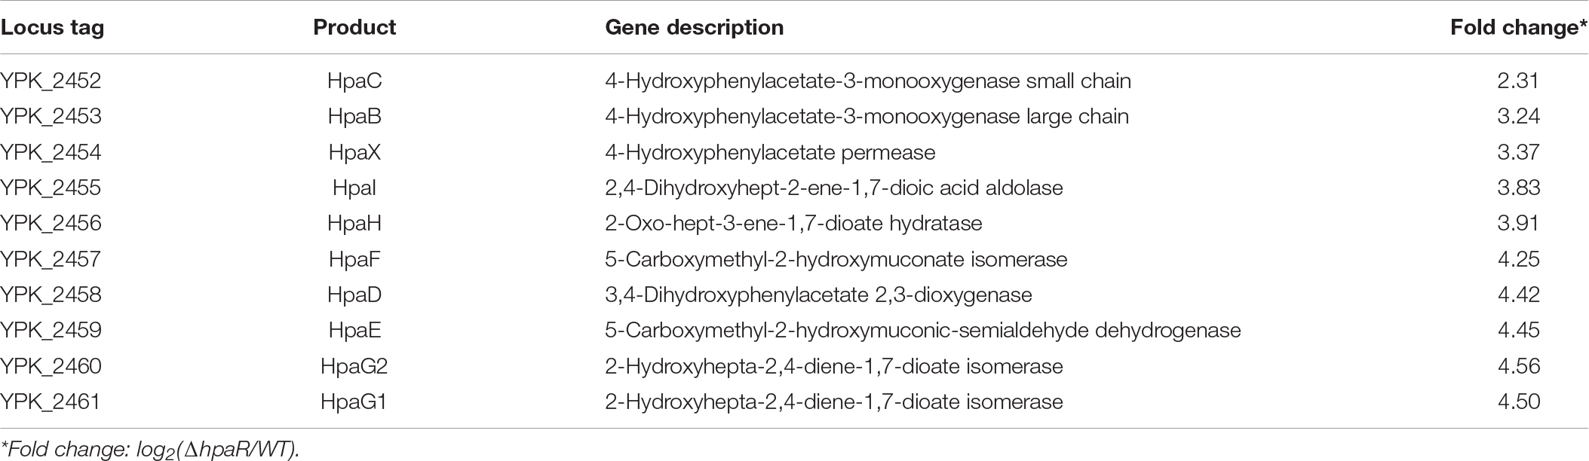Select locus tag YPK_2452
Viewport: 1589px width, 461px height.
pos(51,81)
